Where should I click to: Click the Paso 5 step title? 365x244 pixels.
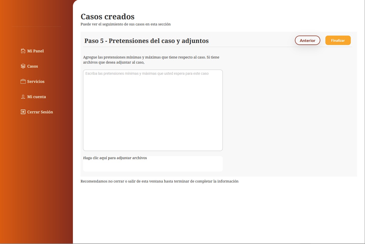(x=146, y=41)
